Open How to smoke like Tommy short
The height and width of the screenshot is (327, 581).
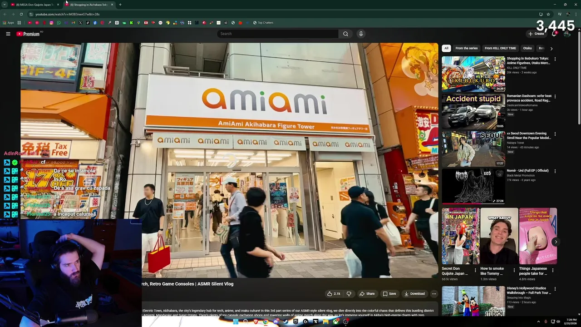click(x=499, y=236)
